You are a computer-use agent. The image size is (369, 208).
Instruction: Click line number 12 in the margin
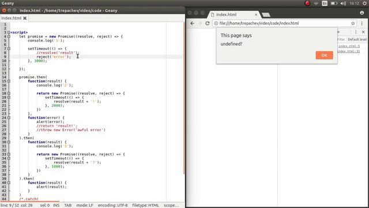coord(4,69)
